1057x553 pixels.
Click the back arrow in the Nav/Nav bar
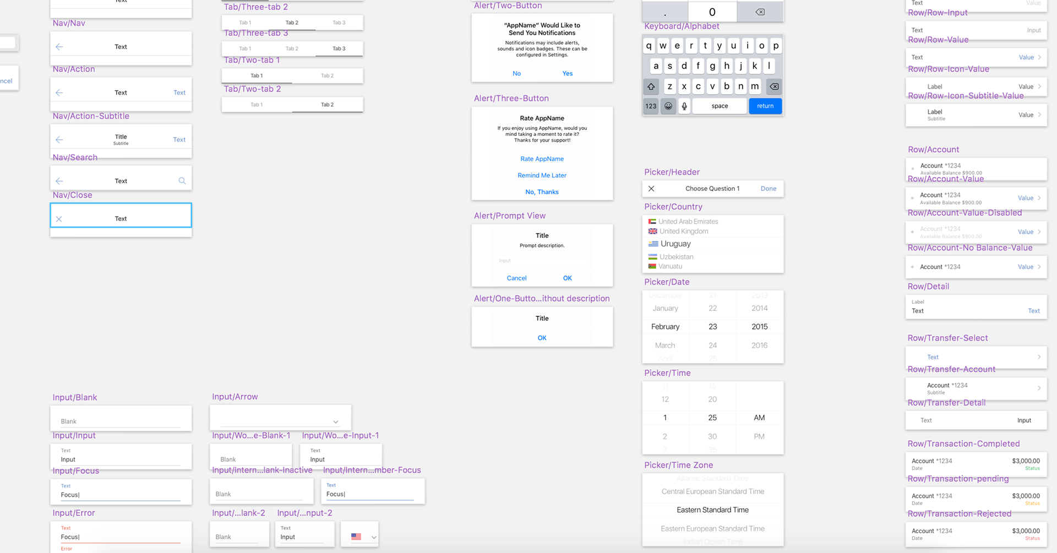pos(59,47)
